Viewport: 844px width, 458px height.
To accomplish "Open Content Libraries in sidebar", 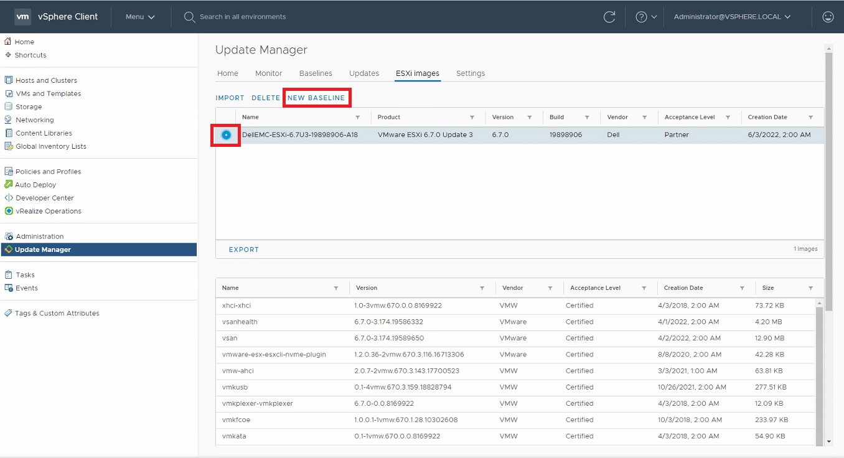I will tap(44, 133).
